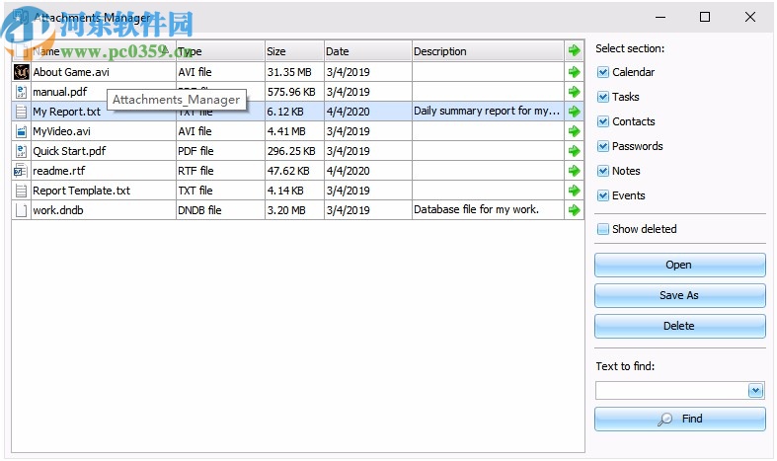Open the Text to find dropdown arrow
The image size is (777, 461).
[x=755, y=391]
